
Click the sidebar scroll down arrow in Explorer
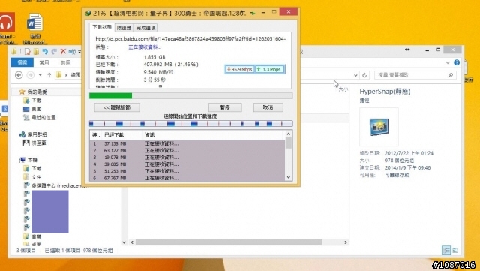pyautogui.click(x=124, y=242)
